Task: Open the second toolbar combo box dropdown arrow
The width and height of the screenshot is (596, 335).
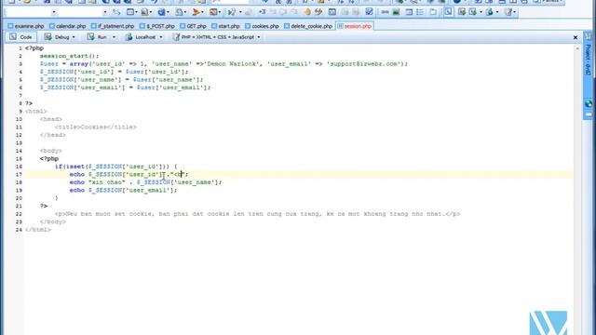Action: coord(105,12)
